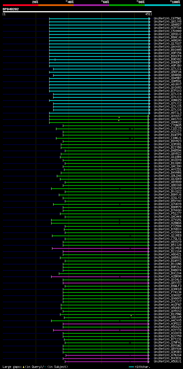Select label UniRef100_Q17UU7

(168, 43)
